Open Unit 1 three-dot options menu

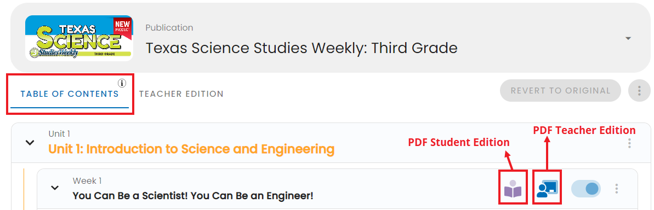pos(629,144)
